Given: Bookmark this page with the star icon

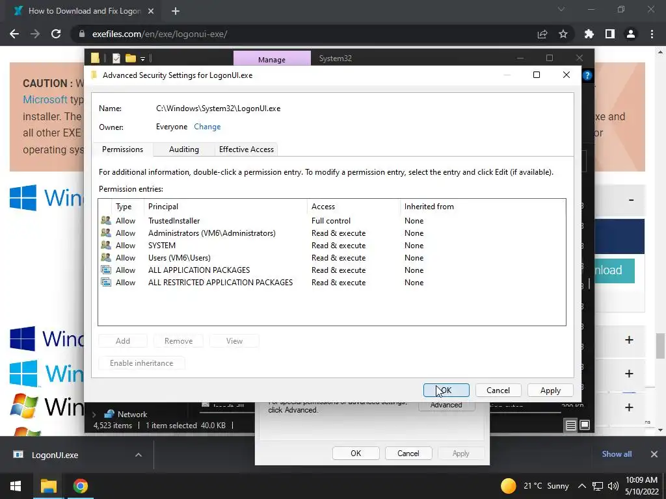Looking at the screenshot, I should coord(563,34).
